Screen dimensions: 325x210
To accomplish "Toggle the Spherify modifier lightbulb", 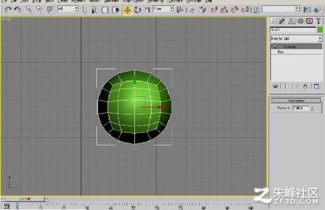I will [x=275, y=46].
